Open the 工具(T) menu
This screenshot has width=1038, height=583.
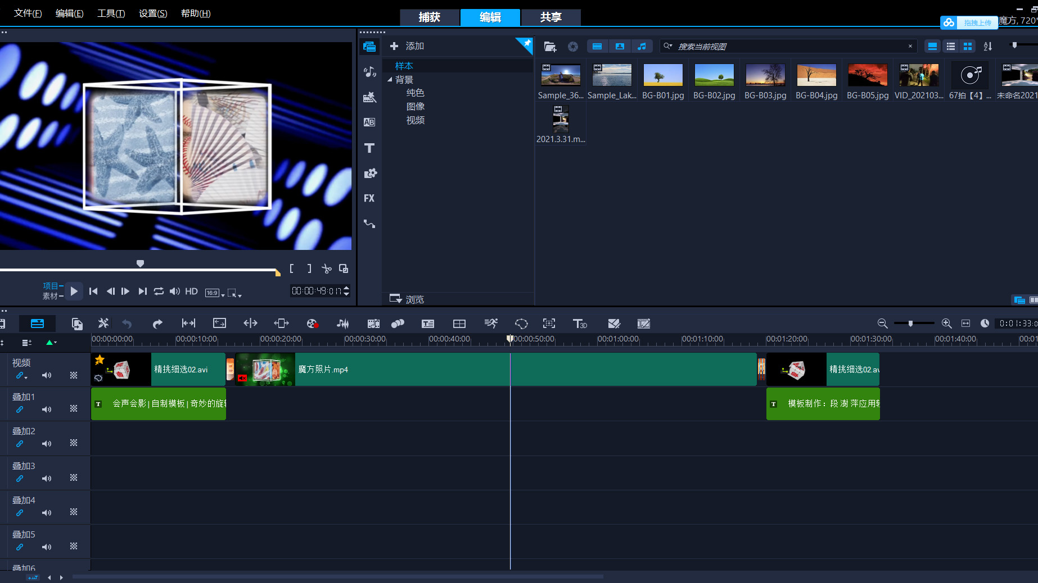pyautogui.click(x=111, y=13)
